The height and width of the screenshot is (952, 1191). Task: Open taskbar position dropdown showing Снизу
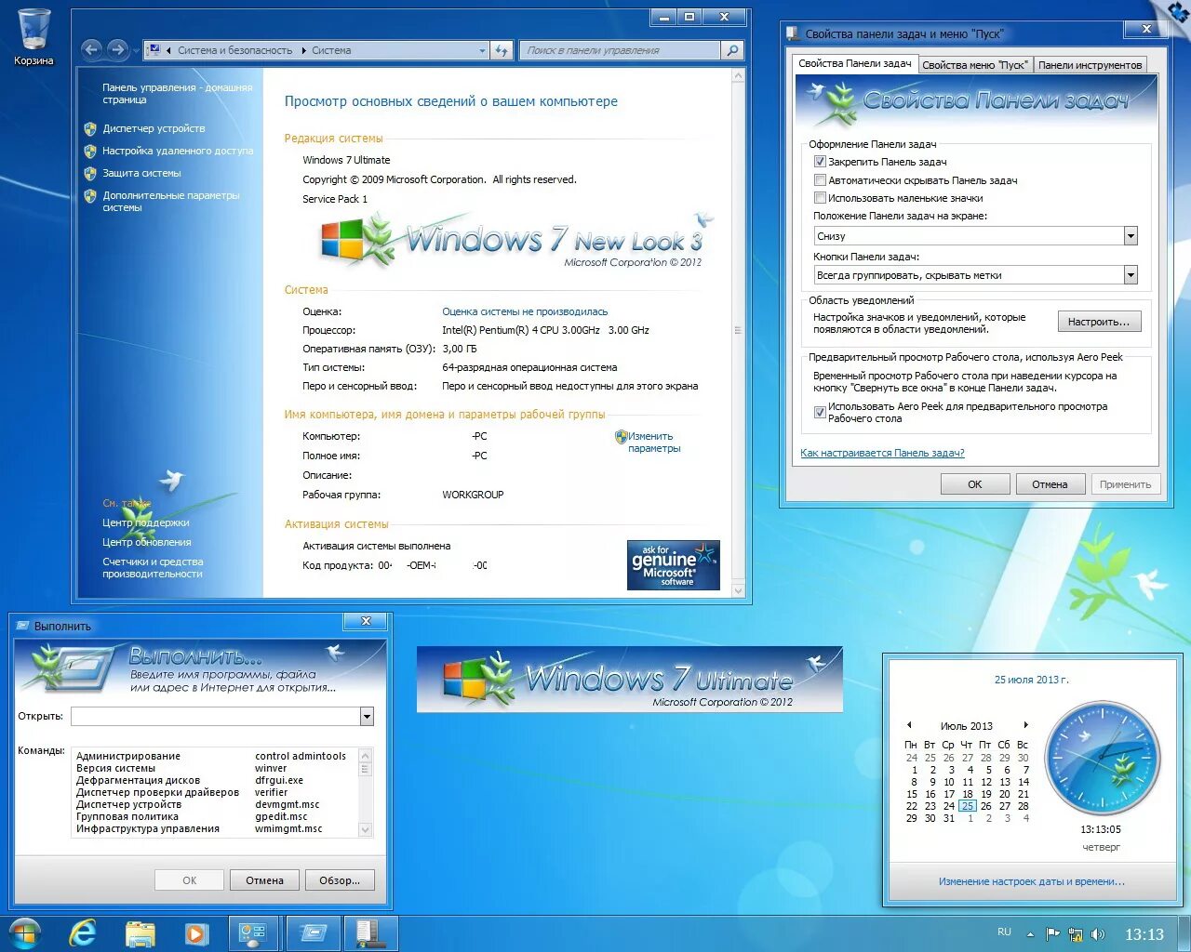click(976, 236)
